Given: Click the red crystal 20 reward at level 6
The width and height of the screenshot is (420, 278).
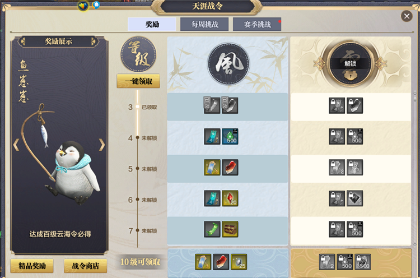Looking at the screenshot, I should point(230,198).
